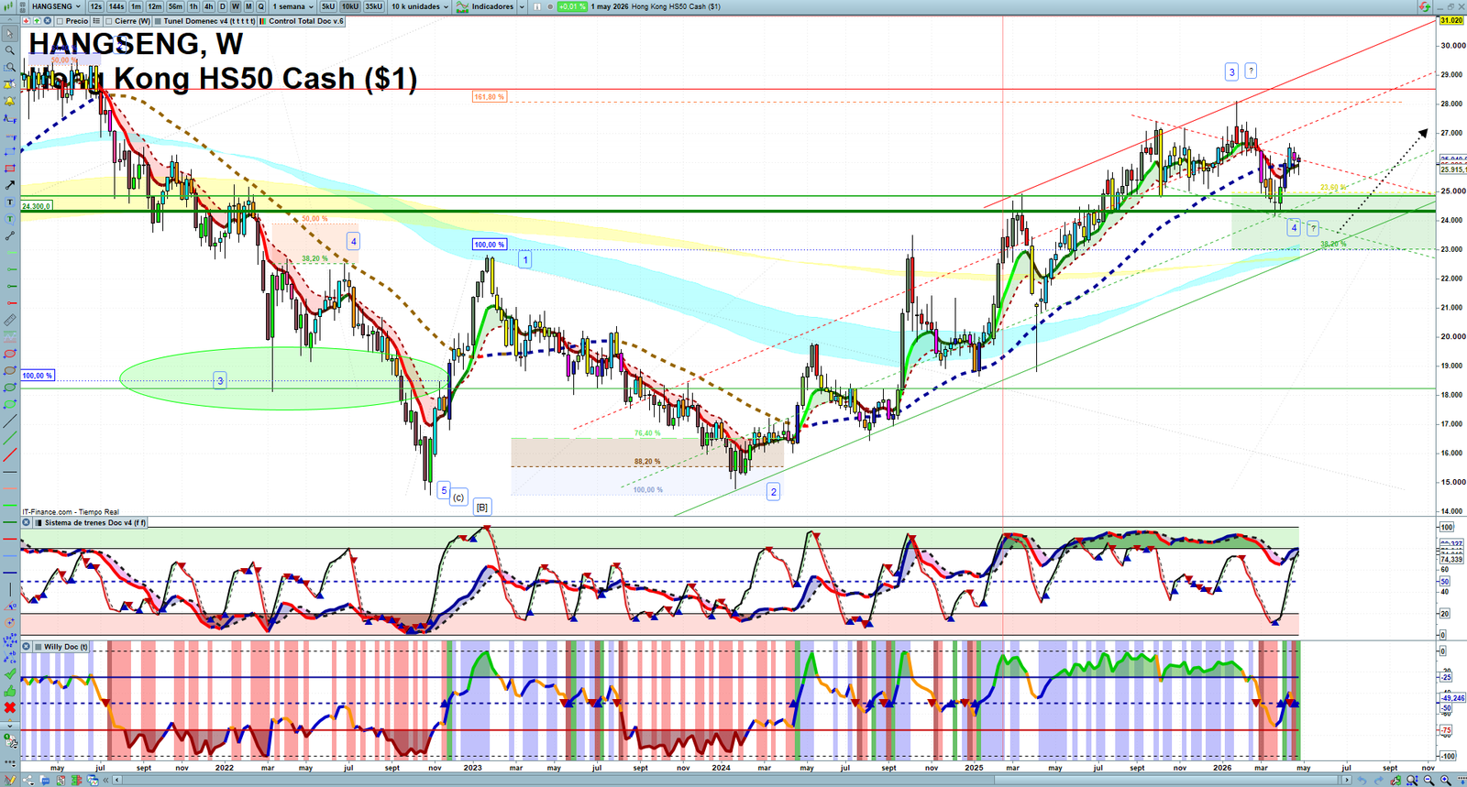Switch timeframe to Q (quarterly)
The height and width of the screenshot is (787, 1467).
point(260,6)
